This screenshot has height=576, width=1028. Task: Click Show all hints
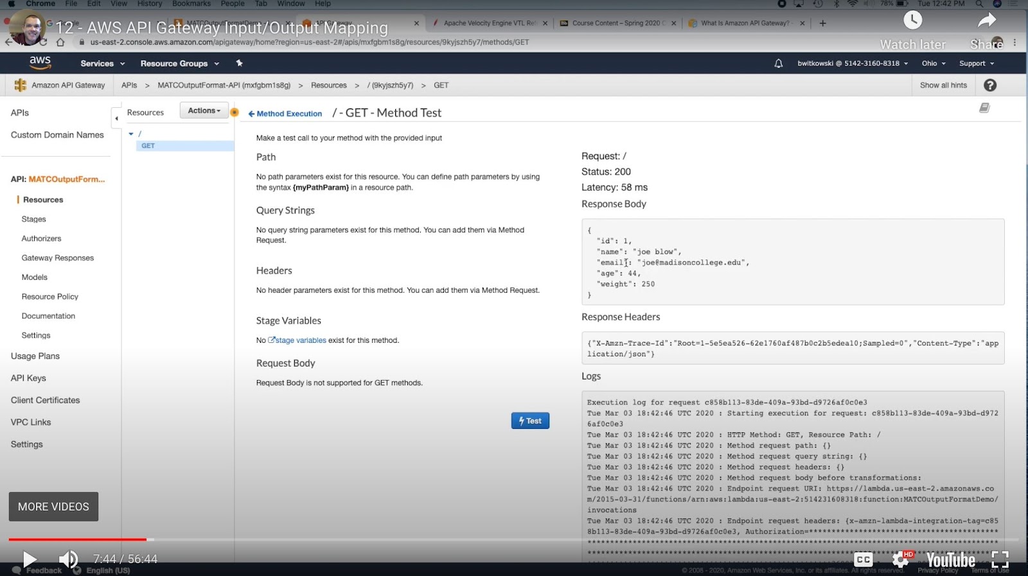[x=943, y=85]
